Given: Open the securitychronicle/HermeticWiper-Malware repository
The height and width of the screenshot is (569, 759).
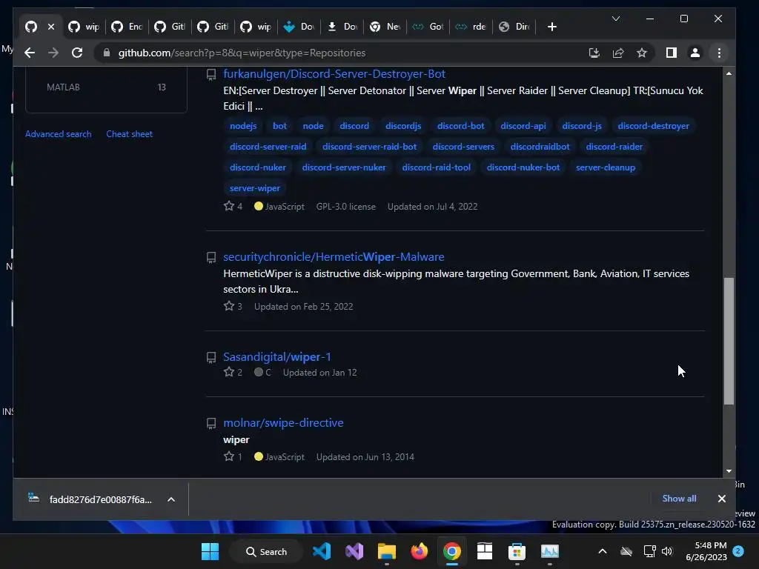Looking at the screenshot, I should click(x=334, y=256).
